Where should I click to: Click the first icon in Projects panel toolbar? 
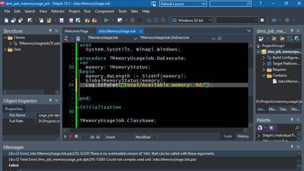261,38
